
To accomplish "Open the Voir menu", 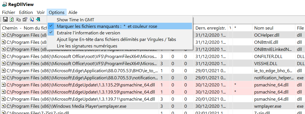I will click(41, 13).
